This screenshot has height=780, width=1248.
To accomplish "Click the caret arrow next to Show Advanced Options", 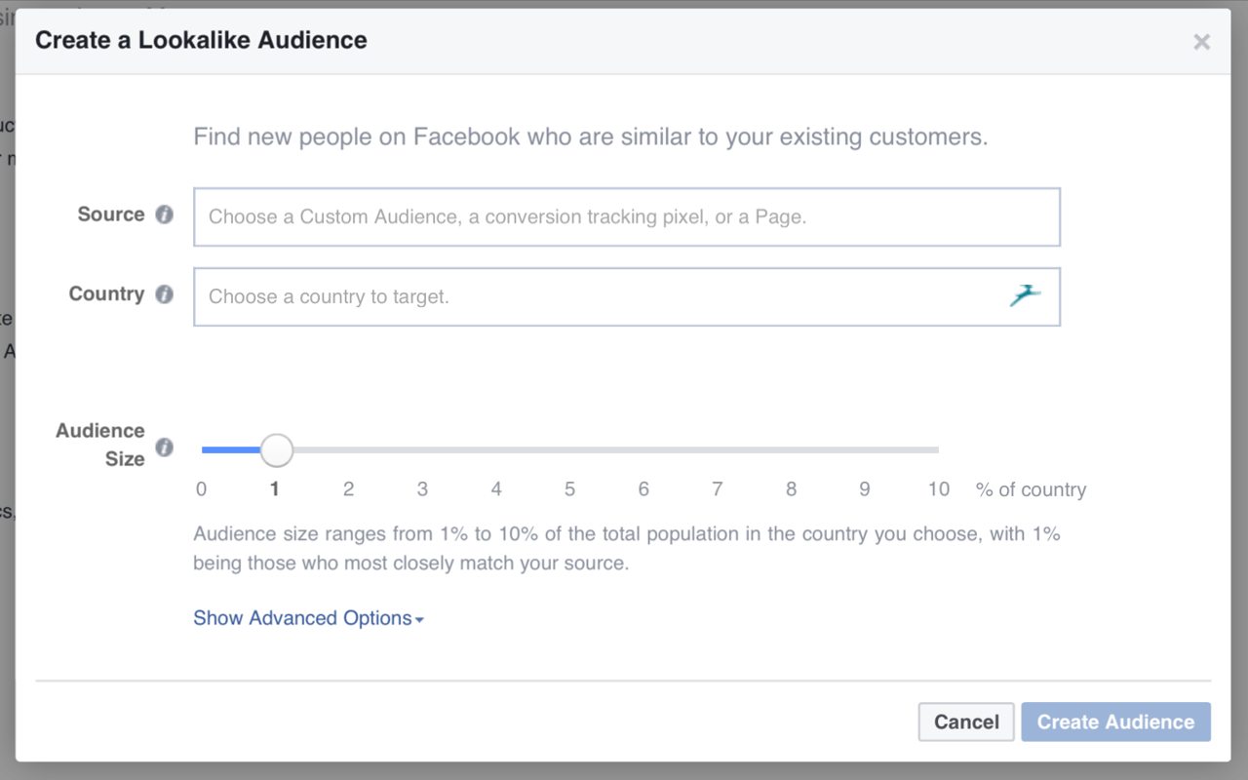I will [419, 618].
